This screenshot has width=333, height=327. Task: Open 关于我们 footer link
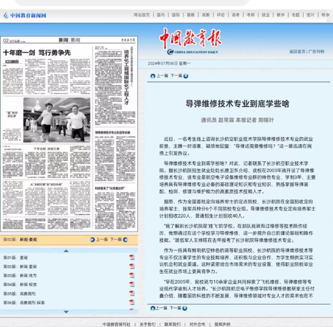click(147, 324)
